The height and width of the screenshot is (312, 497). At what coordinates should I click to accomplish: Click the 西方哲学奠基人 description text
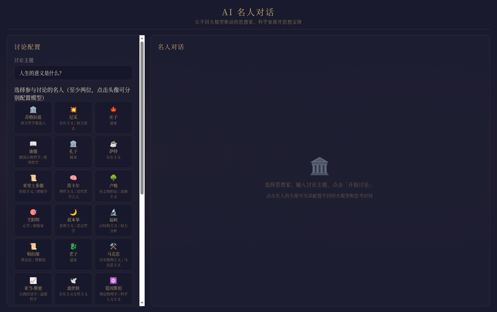[33, 123]
